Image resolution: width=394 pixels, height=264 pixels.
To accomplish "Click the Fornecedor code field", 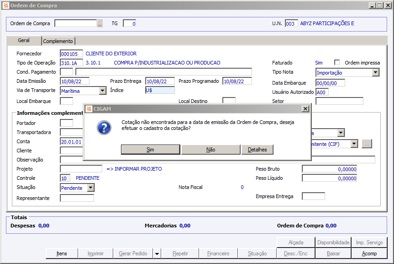I will pos(72,54).
